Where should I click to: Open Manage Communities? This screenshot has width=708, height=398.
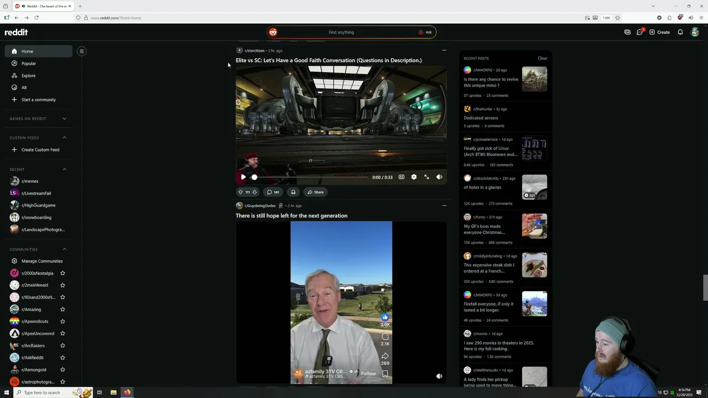click(x=39, y=261)
